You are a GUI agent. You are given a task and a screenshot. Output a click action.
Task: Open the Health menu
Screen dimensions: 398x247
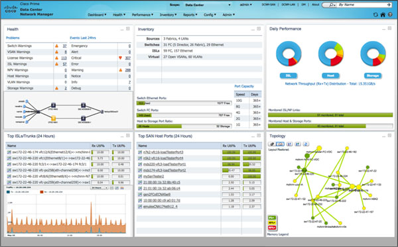[x=119, y=15]
